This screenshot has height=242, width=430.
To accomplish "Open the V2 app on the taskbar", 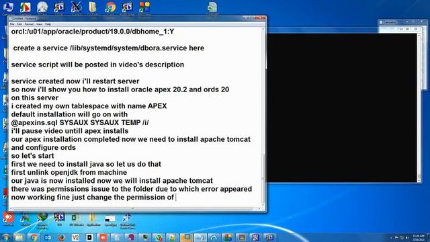I will 75,237.
